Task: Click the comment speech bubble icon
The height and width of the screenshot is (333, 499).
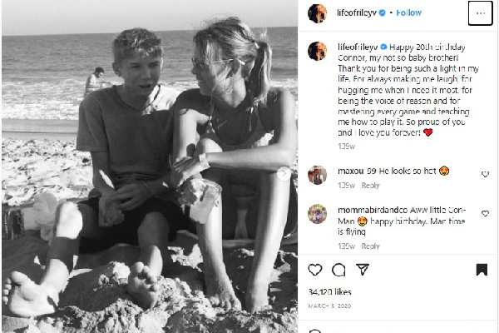Action: pyautogui.click(x=338, y=270)
